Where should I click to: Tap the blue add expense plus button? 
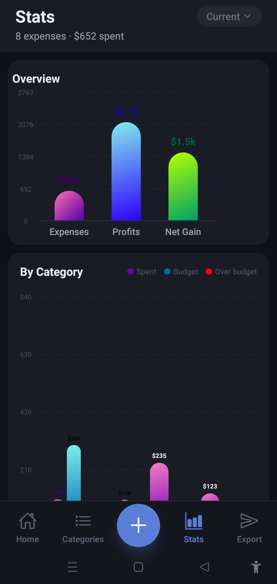138,525
